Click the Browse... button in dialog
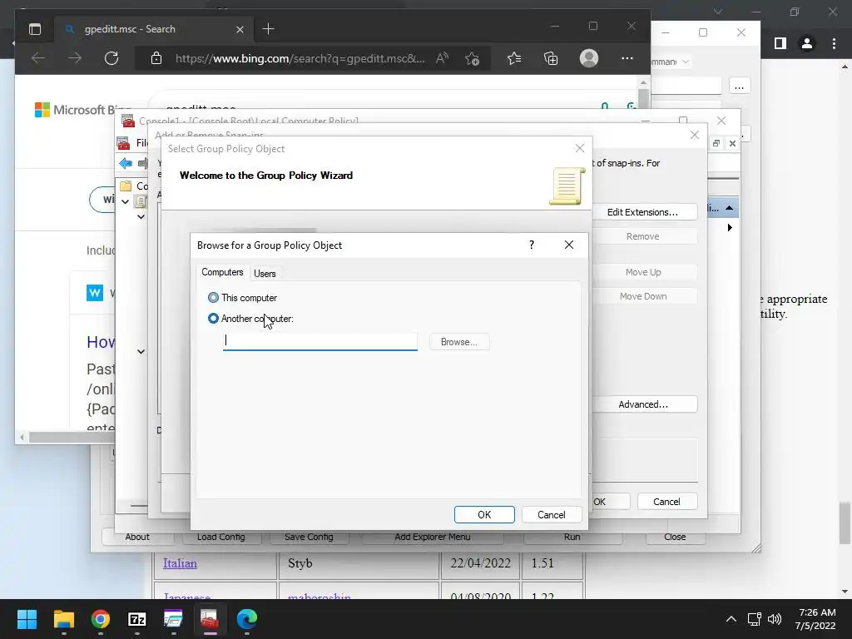852x639 pixels. (x=459, y=342)
